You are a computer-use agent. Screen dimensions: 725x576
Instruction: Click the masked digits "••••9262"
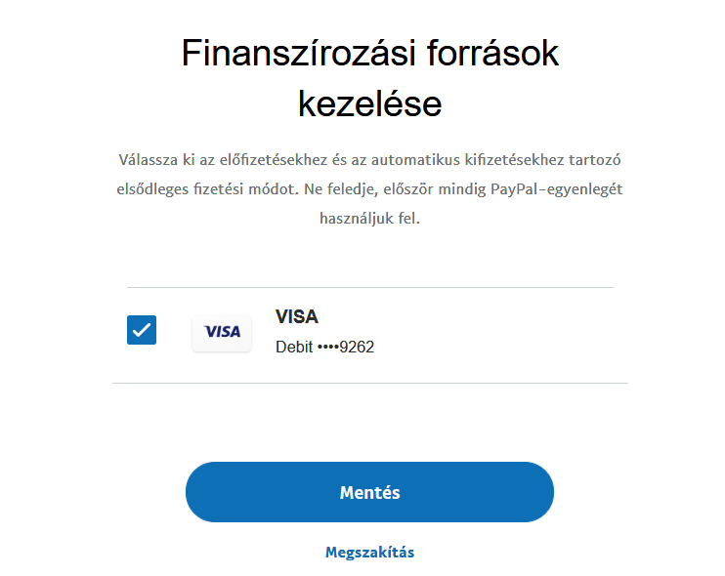pyautogui.click(x=346, y=347)
